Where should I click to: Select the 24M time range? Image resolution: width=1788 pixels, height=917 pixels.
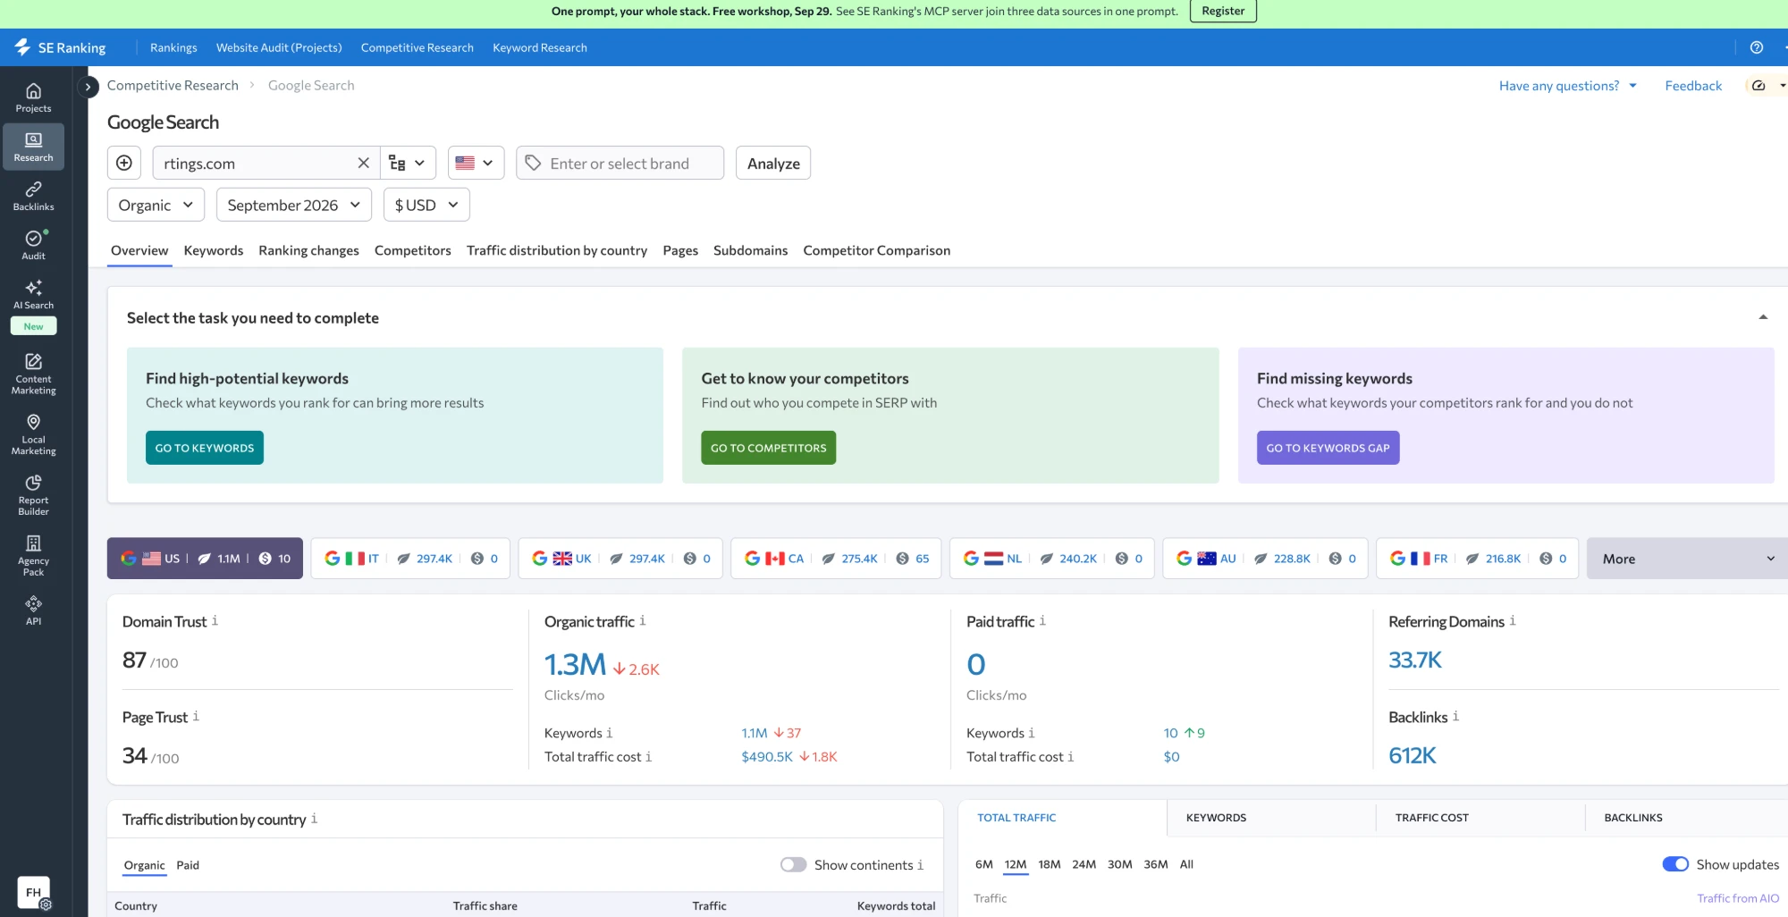point(1084,864)
